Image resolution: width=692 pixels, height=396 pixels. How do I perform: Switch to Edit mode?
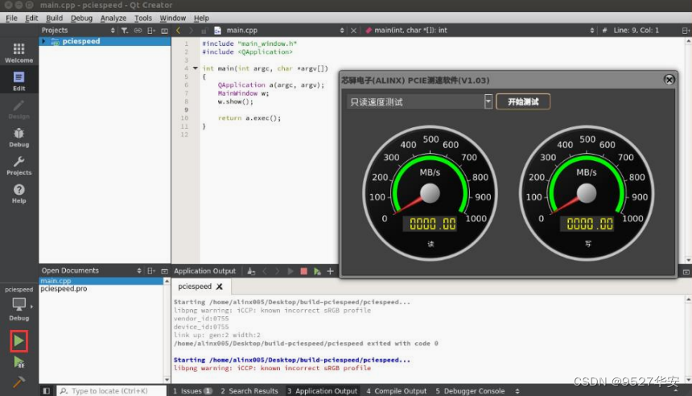19,81
